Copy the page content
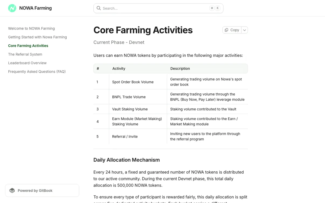The width and height of the screenshot is (325, 203). tap(232, 30)
